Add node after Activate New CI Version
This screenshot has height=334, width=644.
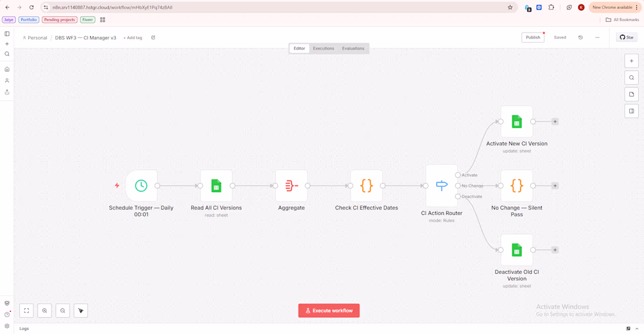tap(555, 121)
